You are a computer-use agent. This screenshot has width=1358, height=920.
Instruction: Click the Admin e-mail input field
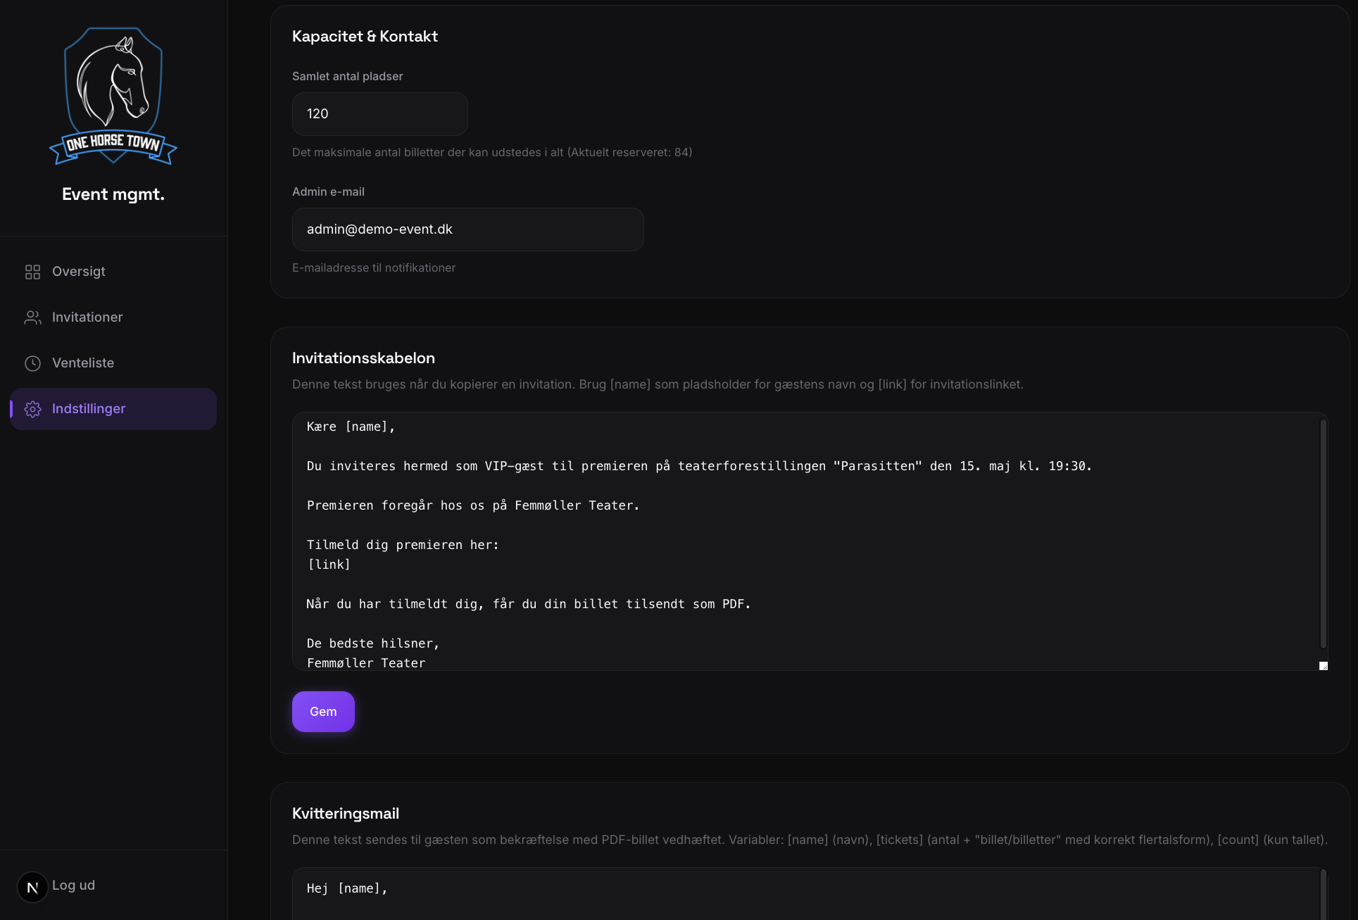click(468, 229)
